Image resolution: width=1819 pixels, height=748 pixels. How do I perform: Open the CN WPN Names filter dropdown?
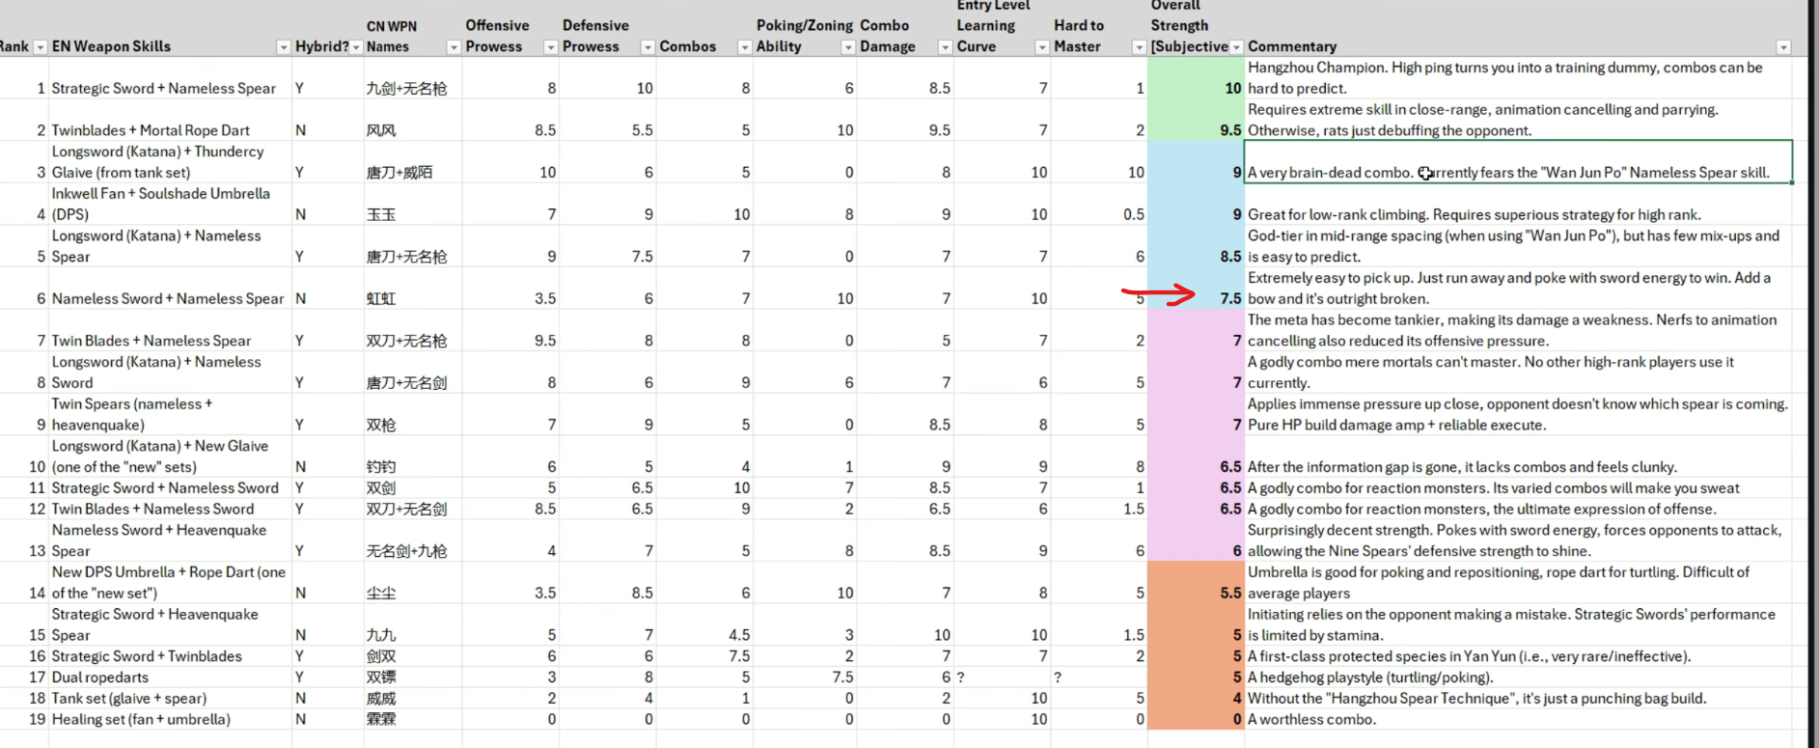pos(454,47)
